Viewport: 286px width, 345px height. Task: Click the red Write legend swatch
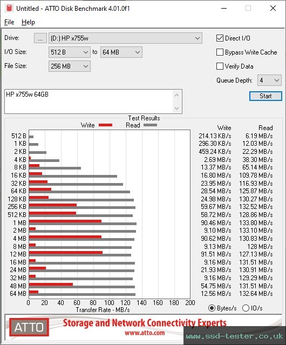(106, 125)
